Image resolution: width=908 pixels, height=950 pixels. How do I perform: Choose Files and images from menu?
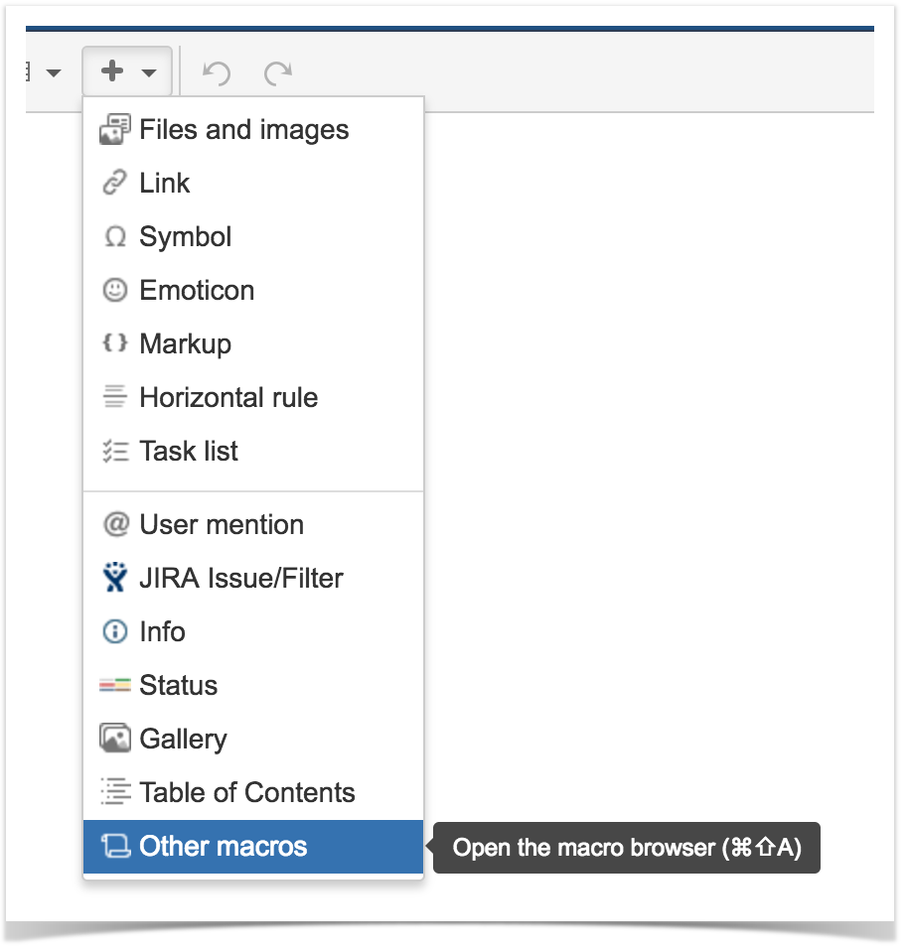point(253,130)
